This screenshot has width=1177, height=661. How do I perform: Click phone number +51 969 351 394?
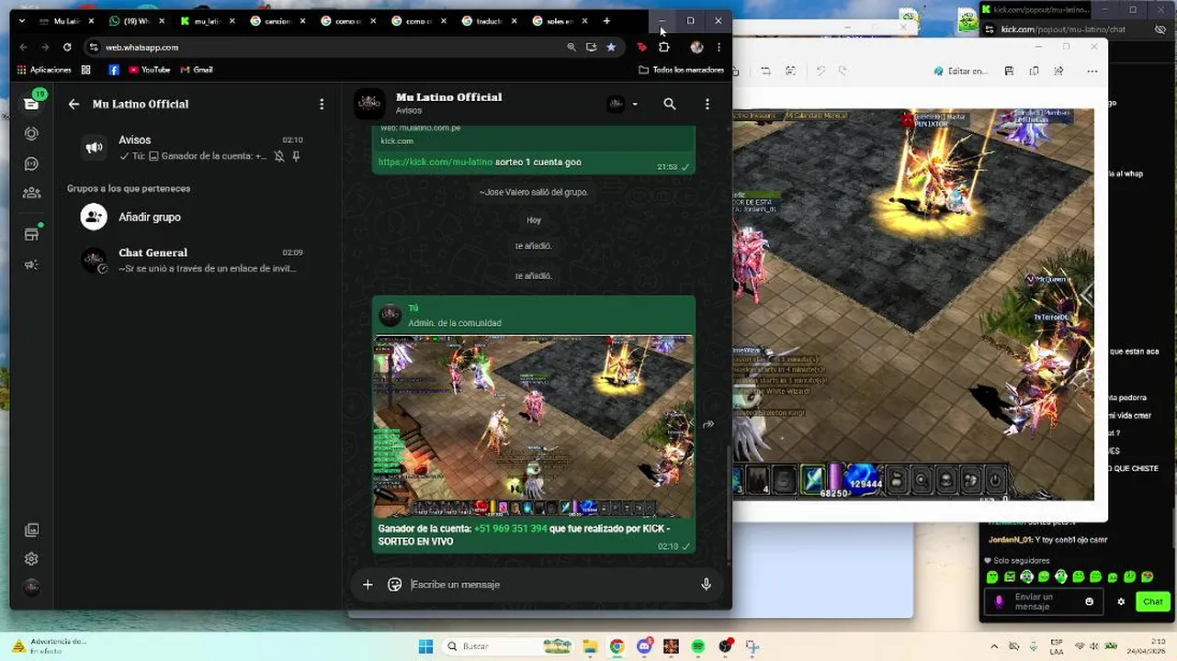(x=510, y=529)
